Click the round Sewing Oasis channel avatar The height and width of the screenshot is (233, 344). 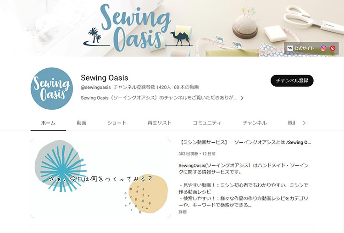click(x=52, y=89)
